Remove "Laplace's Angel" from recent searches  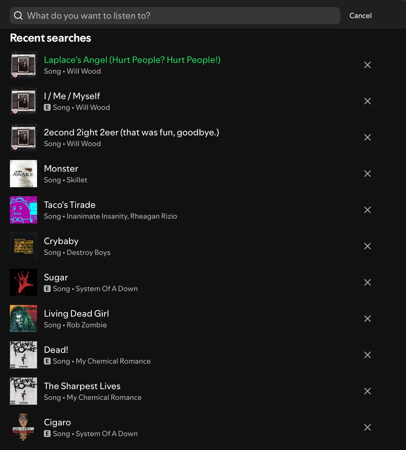tap(367, 65)
